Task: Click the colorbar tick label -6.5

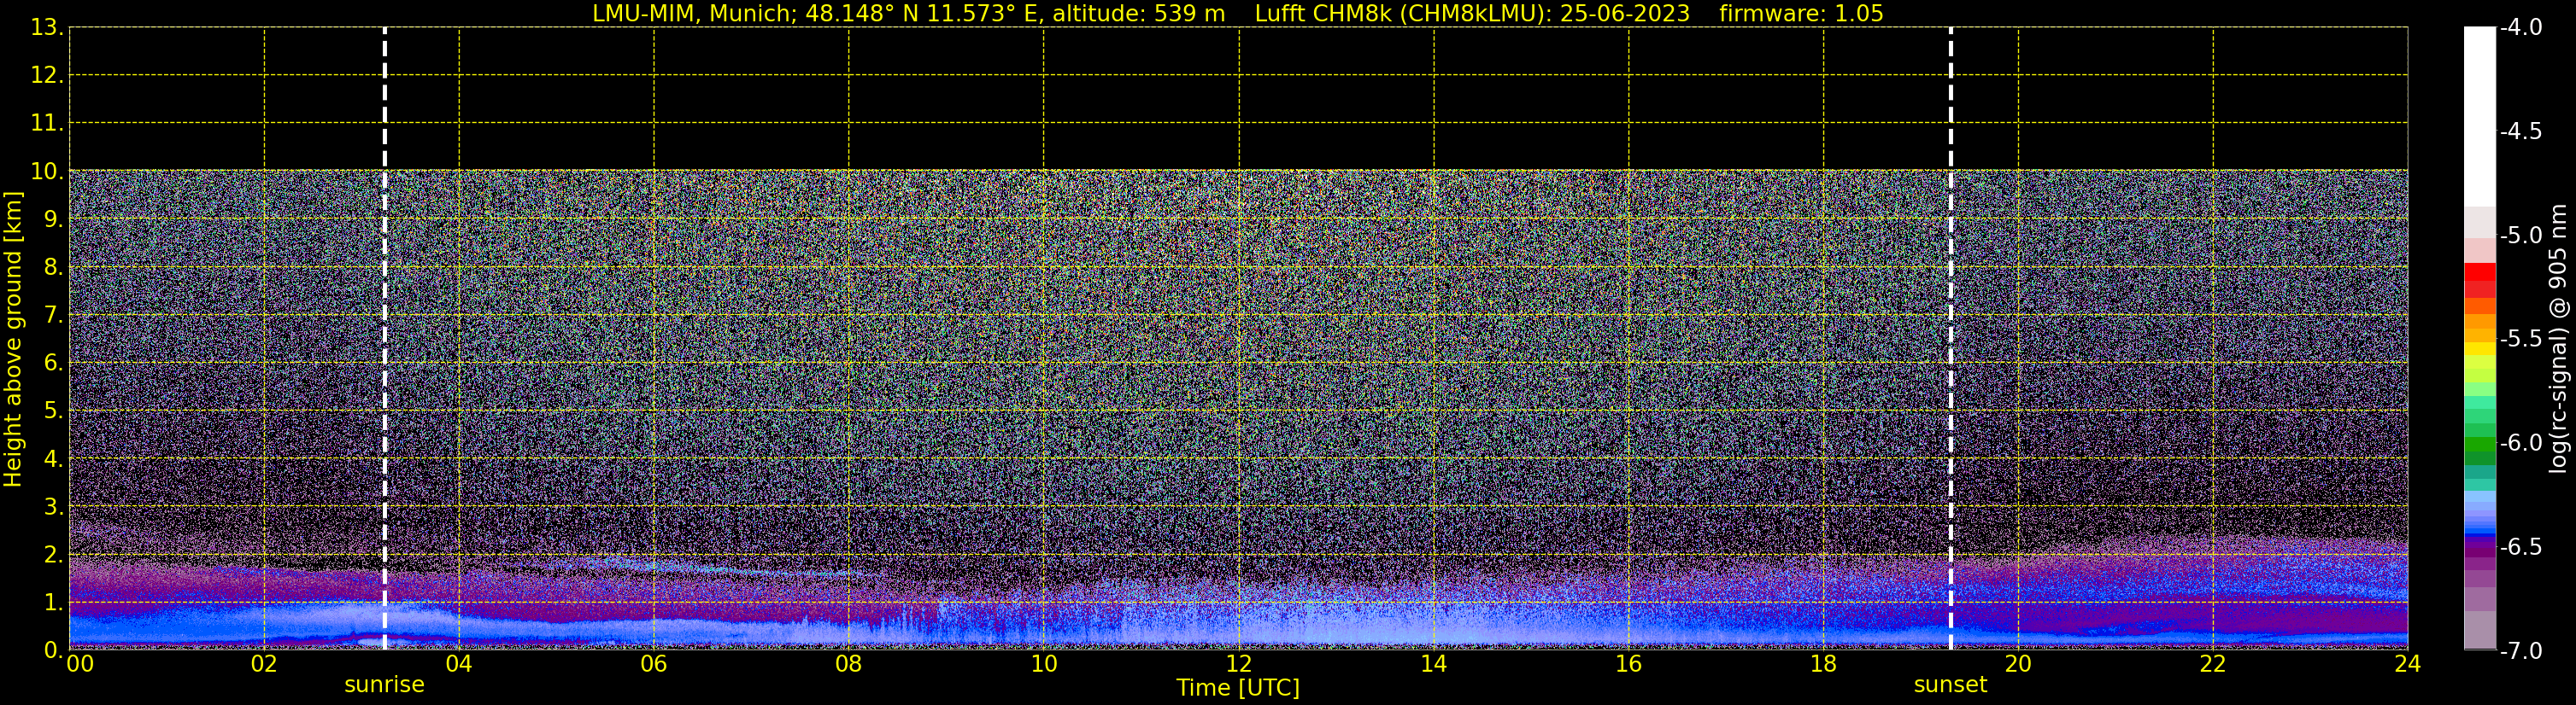Action: pyautogui.click(x=2520, y=546)
